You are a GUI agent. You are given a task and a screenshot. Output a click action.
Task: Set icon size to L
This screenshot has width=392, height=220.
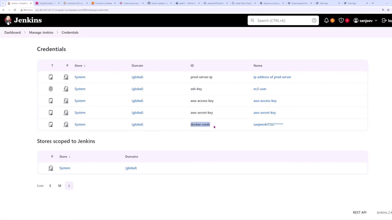coord(69,186)
